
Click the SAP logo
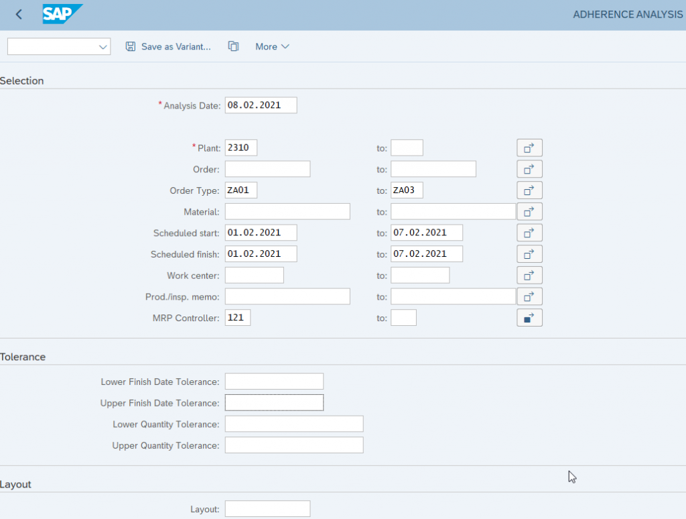pos(62,14)
